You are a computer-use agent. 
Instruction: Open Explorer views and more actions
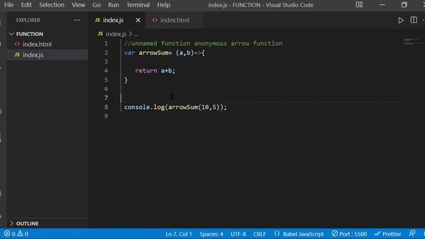click(77, 20)
